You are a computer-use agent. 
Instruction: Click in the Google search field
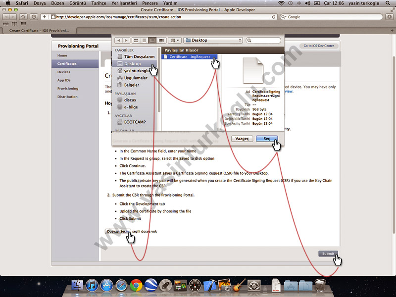(x=331, y=17)
